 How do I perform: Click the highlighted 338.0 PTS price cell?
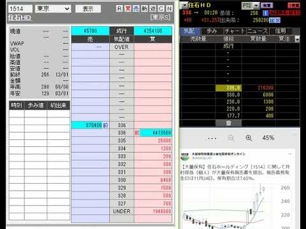(228, 88)
